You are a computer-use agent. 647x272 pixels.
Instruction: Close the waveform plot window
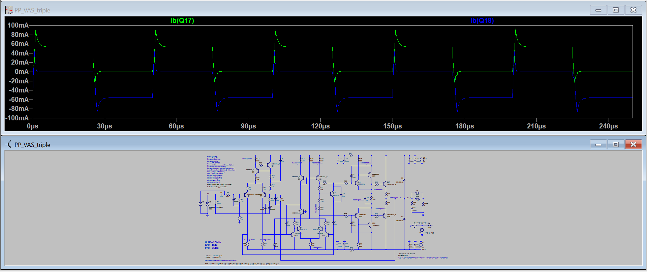(x=633, y=10)
